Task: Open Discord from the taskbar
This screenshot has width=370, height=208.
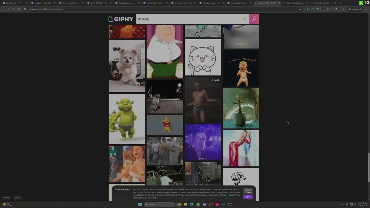Action: 204,205
